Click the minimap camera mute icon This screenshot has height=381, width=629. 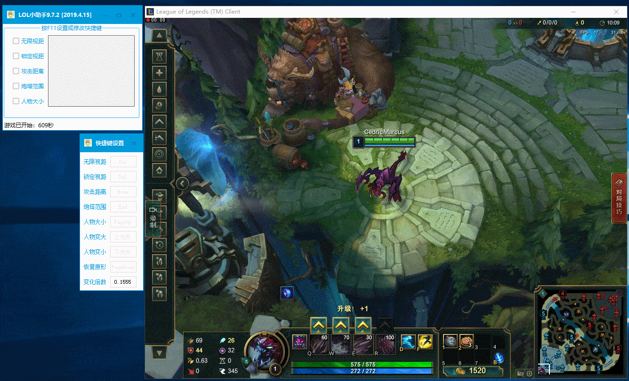coord(520,374)
